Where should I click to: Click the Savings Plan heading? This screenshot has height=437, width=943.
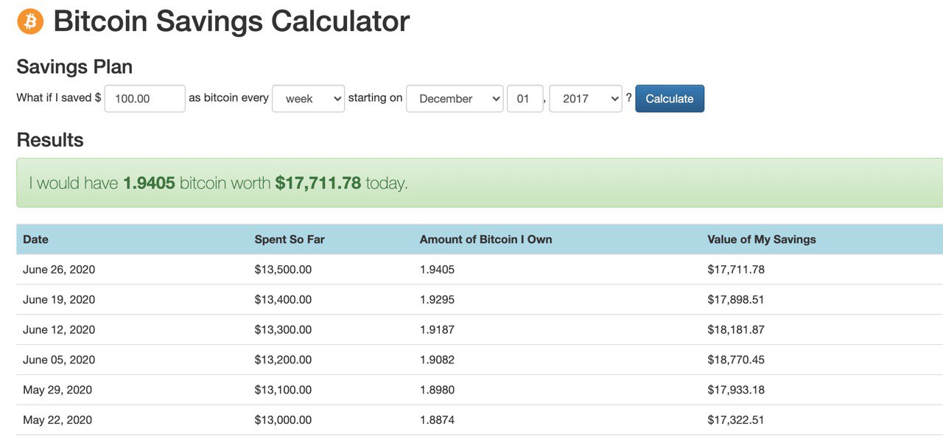click(x=74, y=66)
